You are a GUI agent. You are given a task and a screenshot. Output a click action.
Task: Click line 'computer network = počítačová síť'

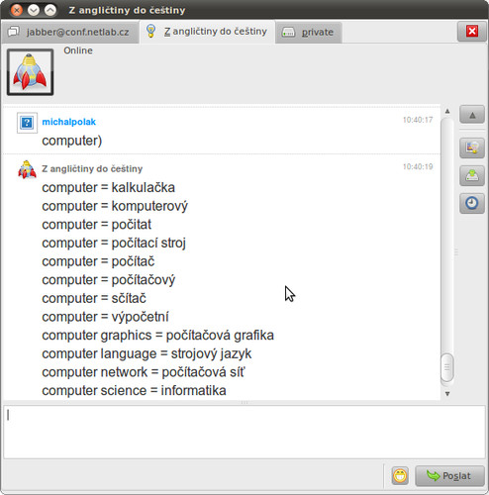pos(144,372)
